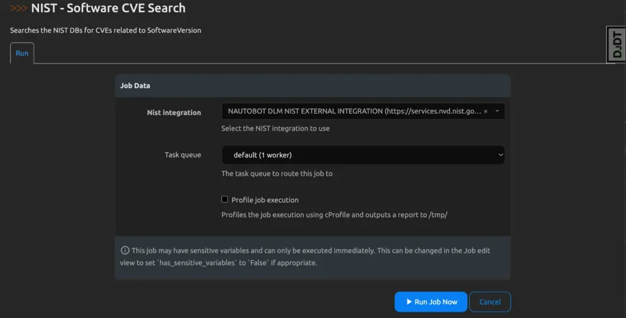The image size is (626, 318).
Task: Click the Task queue label
Action: (x=183, y=154)
